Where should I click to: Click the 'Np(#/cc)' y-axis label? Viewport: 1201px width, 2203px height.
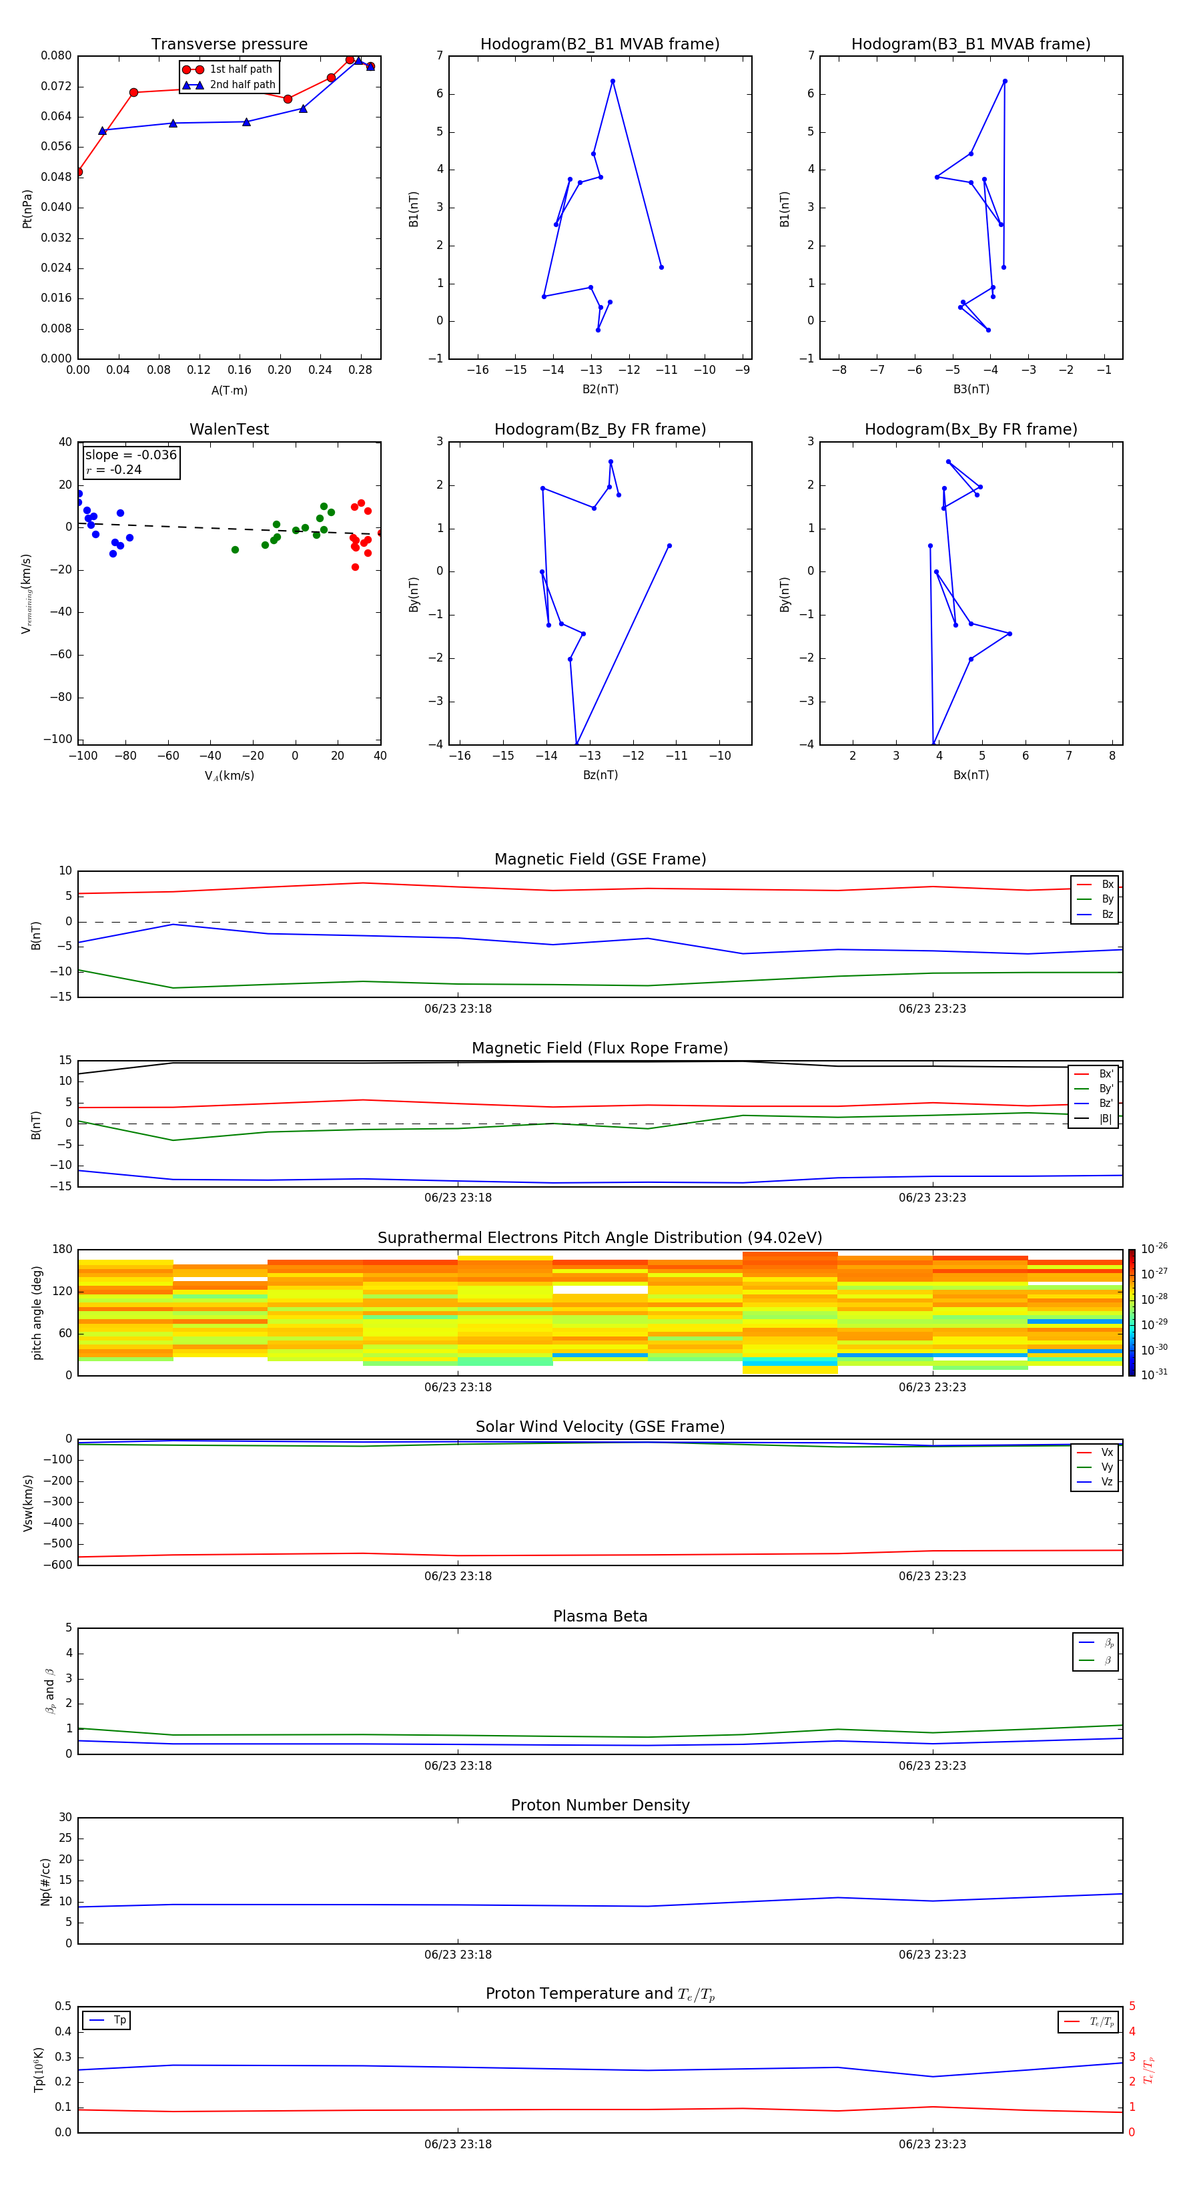tap(46, 1881)
